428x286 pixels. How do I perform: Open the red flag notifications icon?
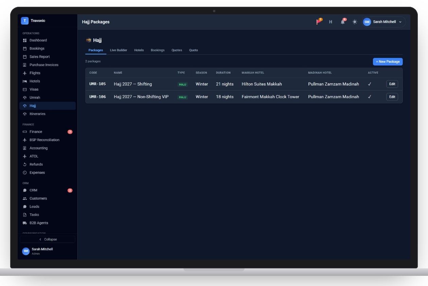[x=319, y=22]
